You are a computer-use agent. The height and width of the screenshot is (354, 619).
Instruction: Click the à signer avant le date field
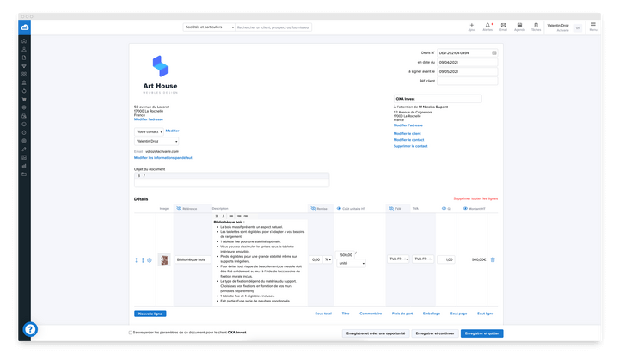pyautogui.click(x=467, y=72)
